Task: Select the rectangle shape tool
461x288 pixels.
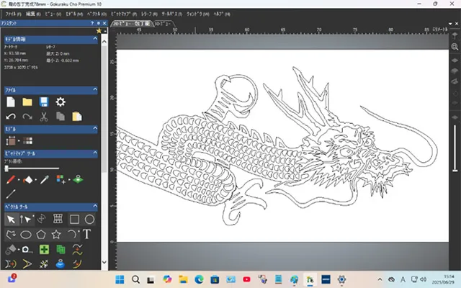Action: [73, 219]
